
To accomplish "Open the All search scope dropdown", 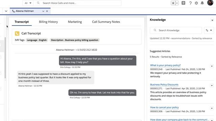I will pos(28,3).
